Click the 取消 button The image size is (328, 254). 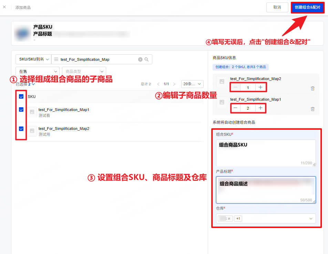(277, 7)
